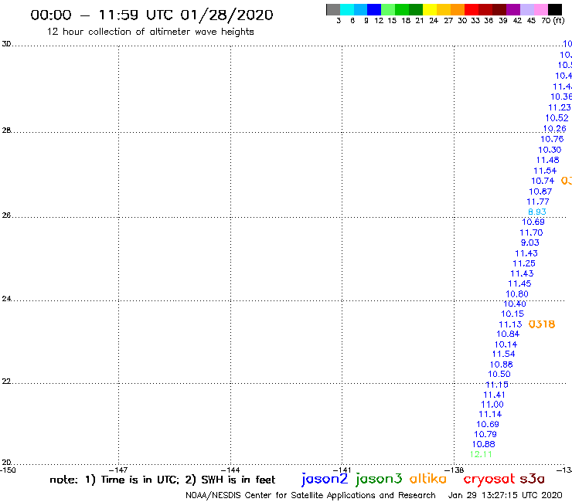
Task: Click the 'Jan 29 13:27:15 UTC 2020' timestamp
Action: point(505,495)
